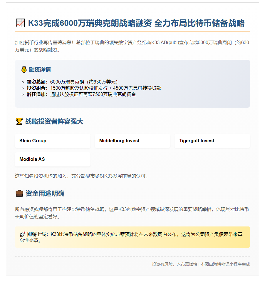Select the Middelborg Invest card
The height and width of the screenshot is (285, 265).
tap(132, 141)
